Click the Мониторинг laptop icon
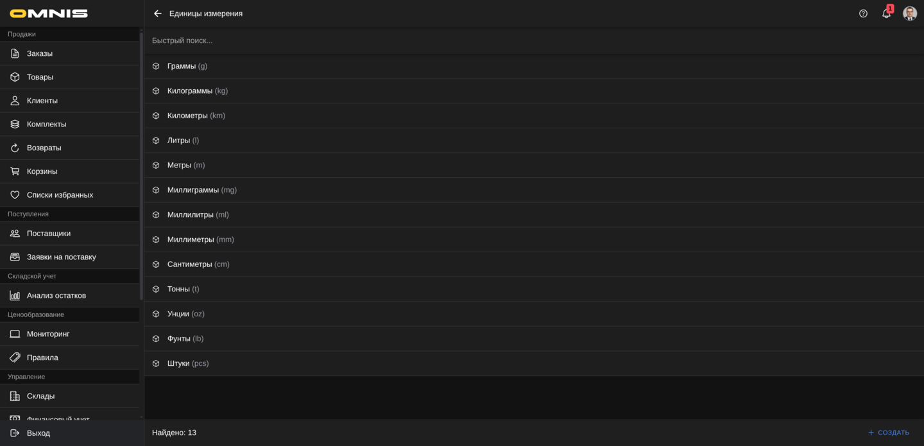 (x=15, y=334)
